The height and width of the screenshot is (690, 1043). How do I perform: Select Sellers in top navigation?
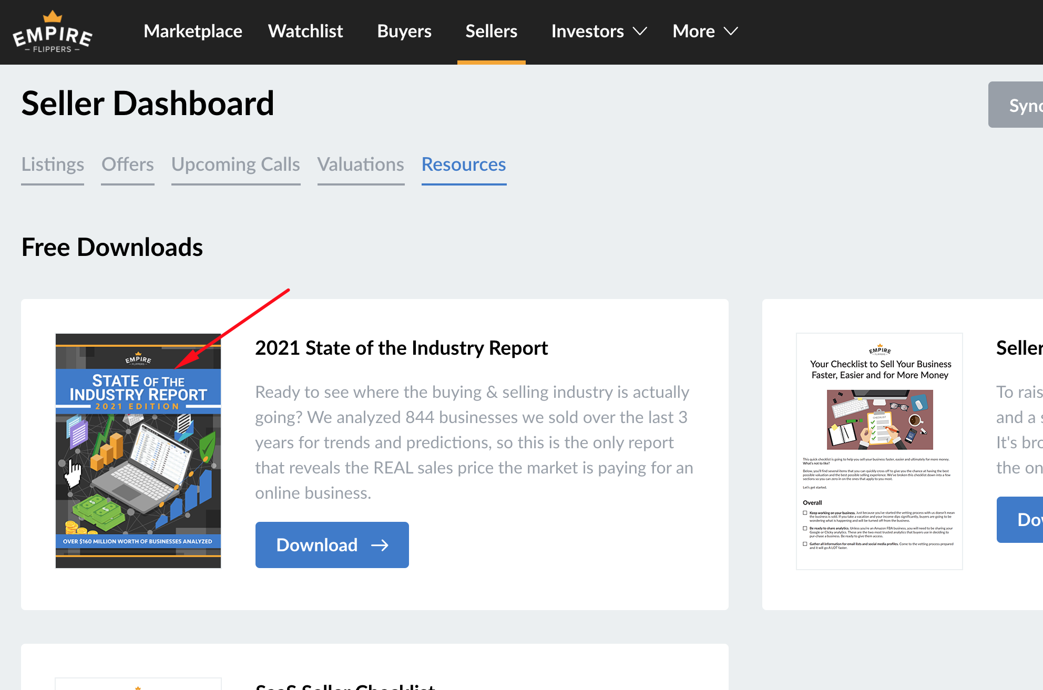[492, 31]
